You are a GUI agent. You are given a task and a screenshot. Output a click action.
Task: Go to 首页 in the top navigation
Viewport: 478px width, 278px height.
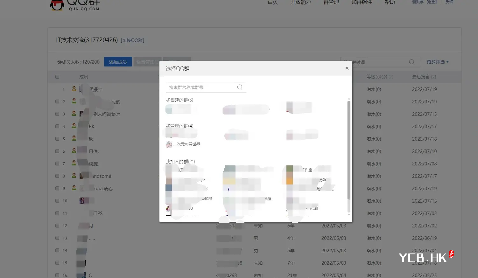pyautogui.click(x=273, y=2)
